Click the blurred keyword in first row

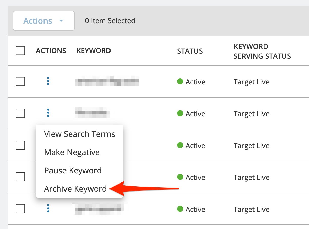(107, 81)
